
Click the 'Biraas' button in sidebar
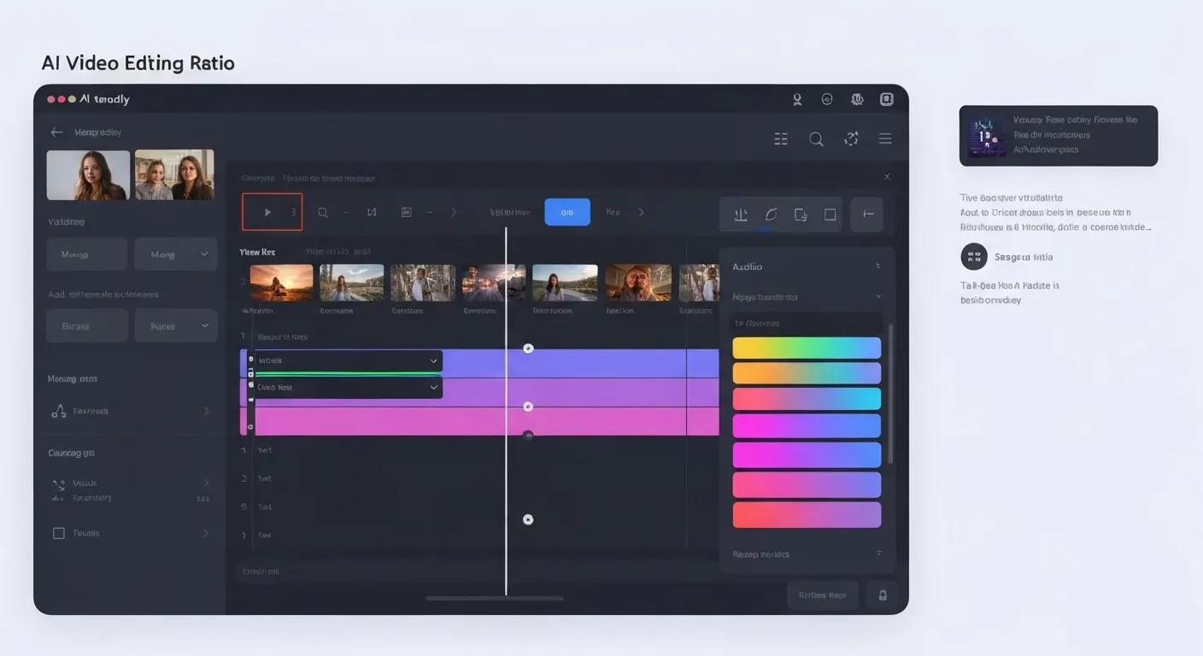[86, 326]
